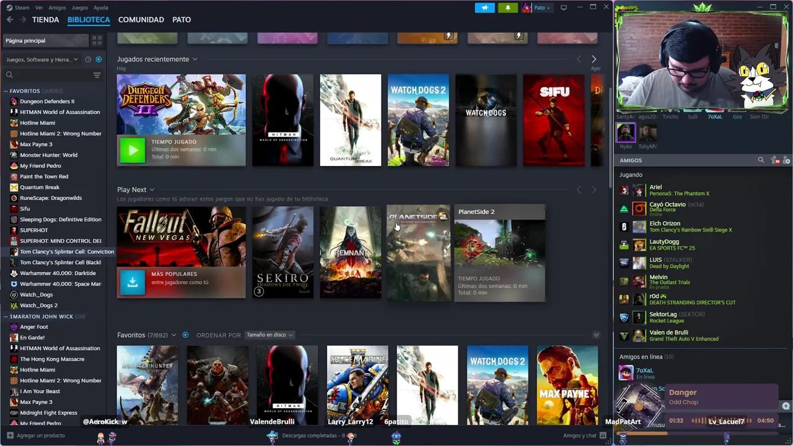Select Max Payne 3 under Favoritos
Screen dimensions: 793x446
[x=36, y=144]
